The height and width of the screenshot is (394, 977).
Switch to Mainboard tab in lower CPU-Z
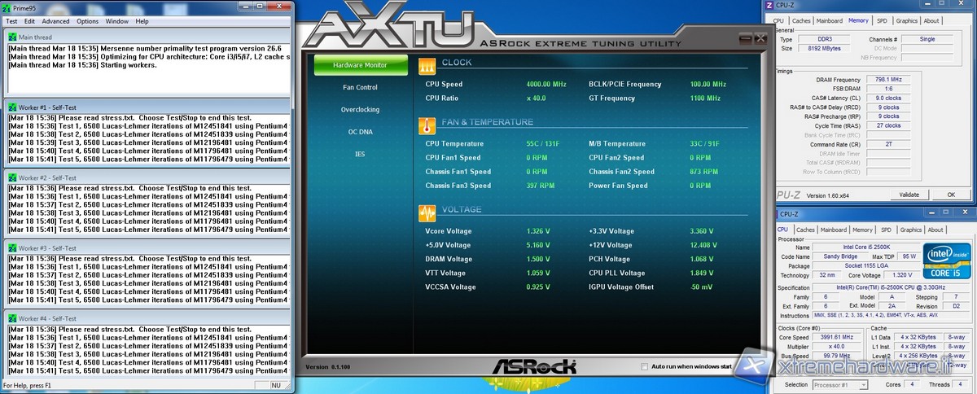click(832, 230)
